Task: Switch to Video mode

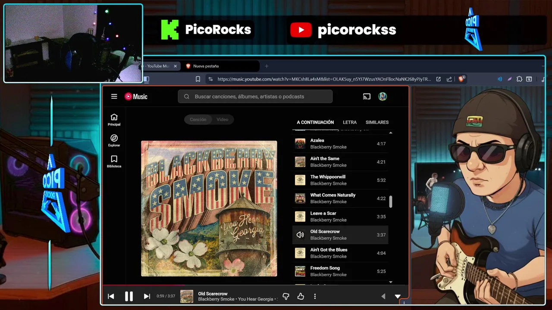Action: click(223, 119)
